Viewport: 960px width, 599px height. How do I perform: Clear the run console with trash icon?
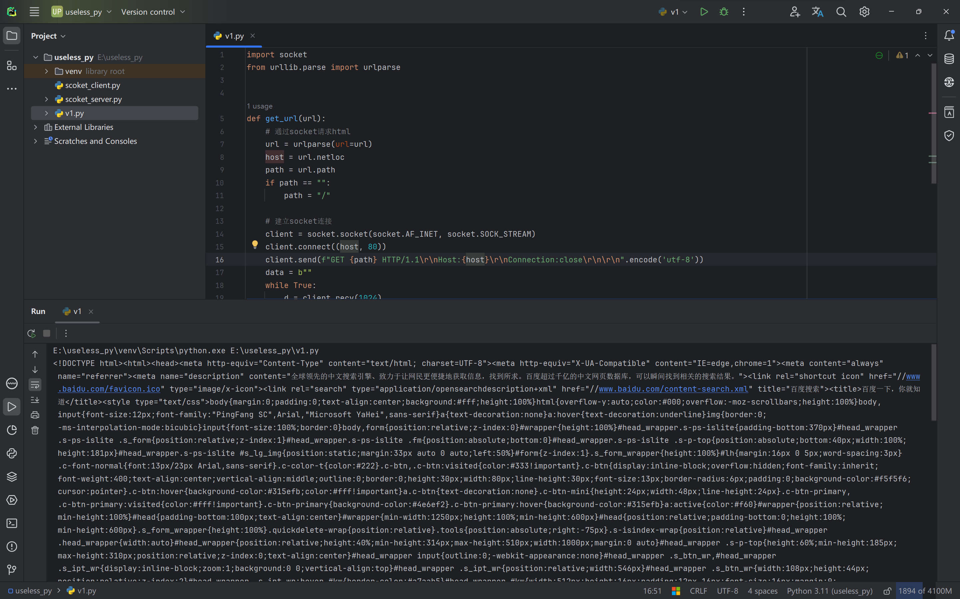pyautogui.click(x=35, y=430)
